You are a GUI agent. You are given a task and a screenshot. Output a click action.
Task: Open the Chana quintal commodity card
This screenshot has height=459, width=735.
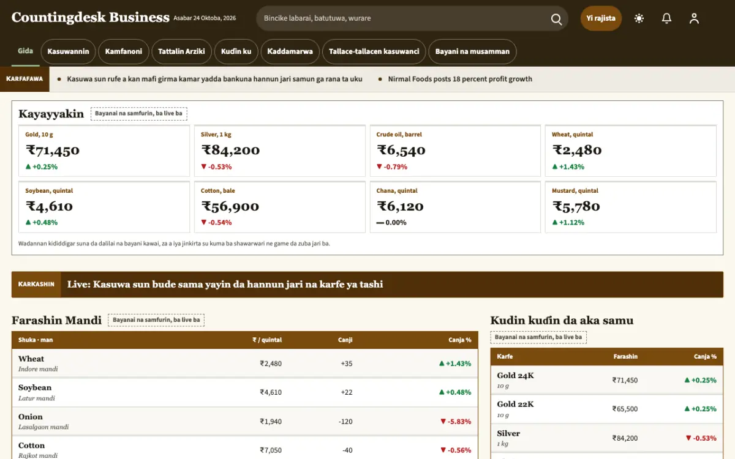[x=455, y=207]
